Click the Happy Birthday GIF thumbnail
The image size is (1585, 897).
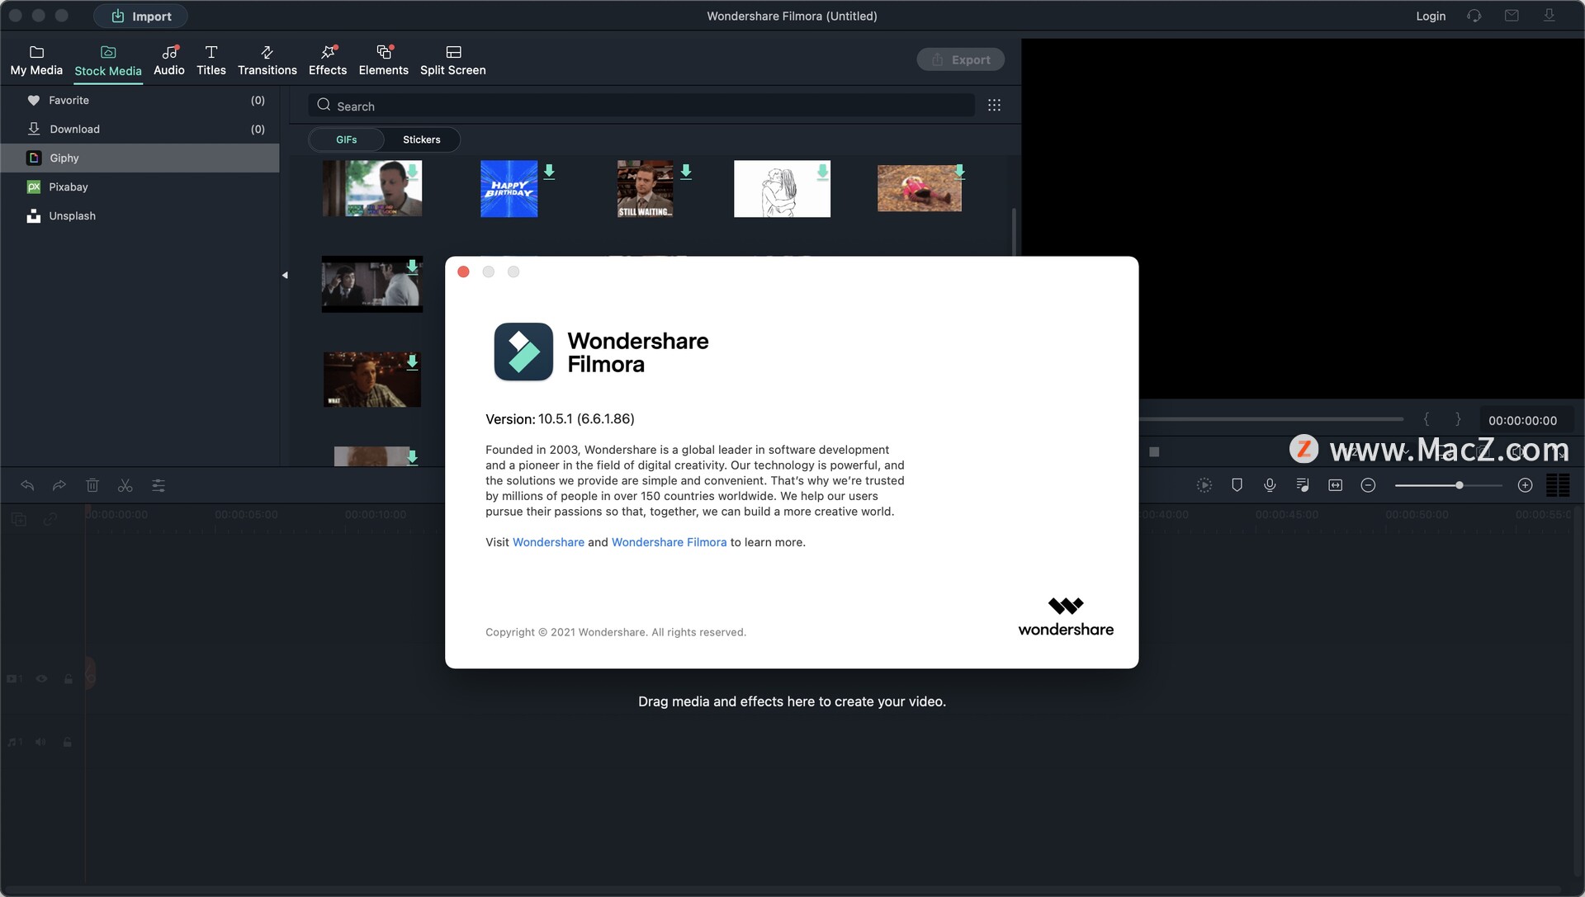(x=508, y=188)
